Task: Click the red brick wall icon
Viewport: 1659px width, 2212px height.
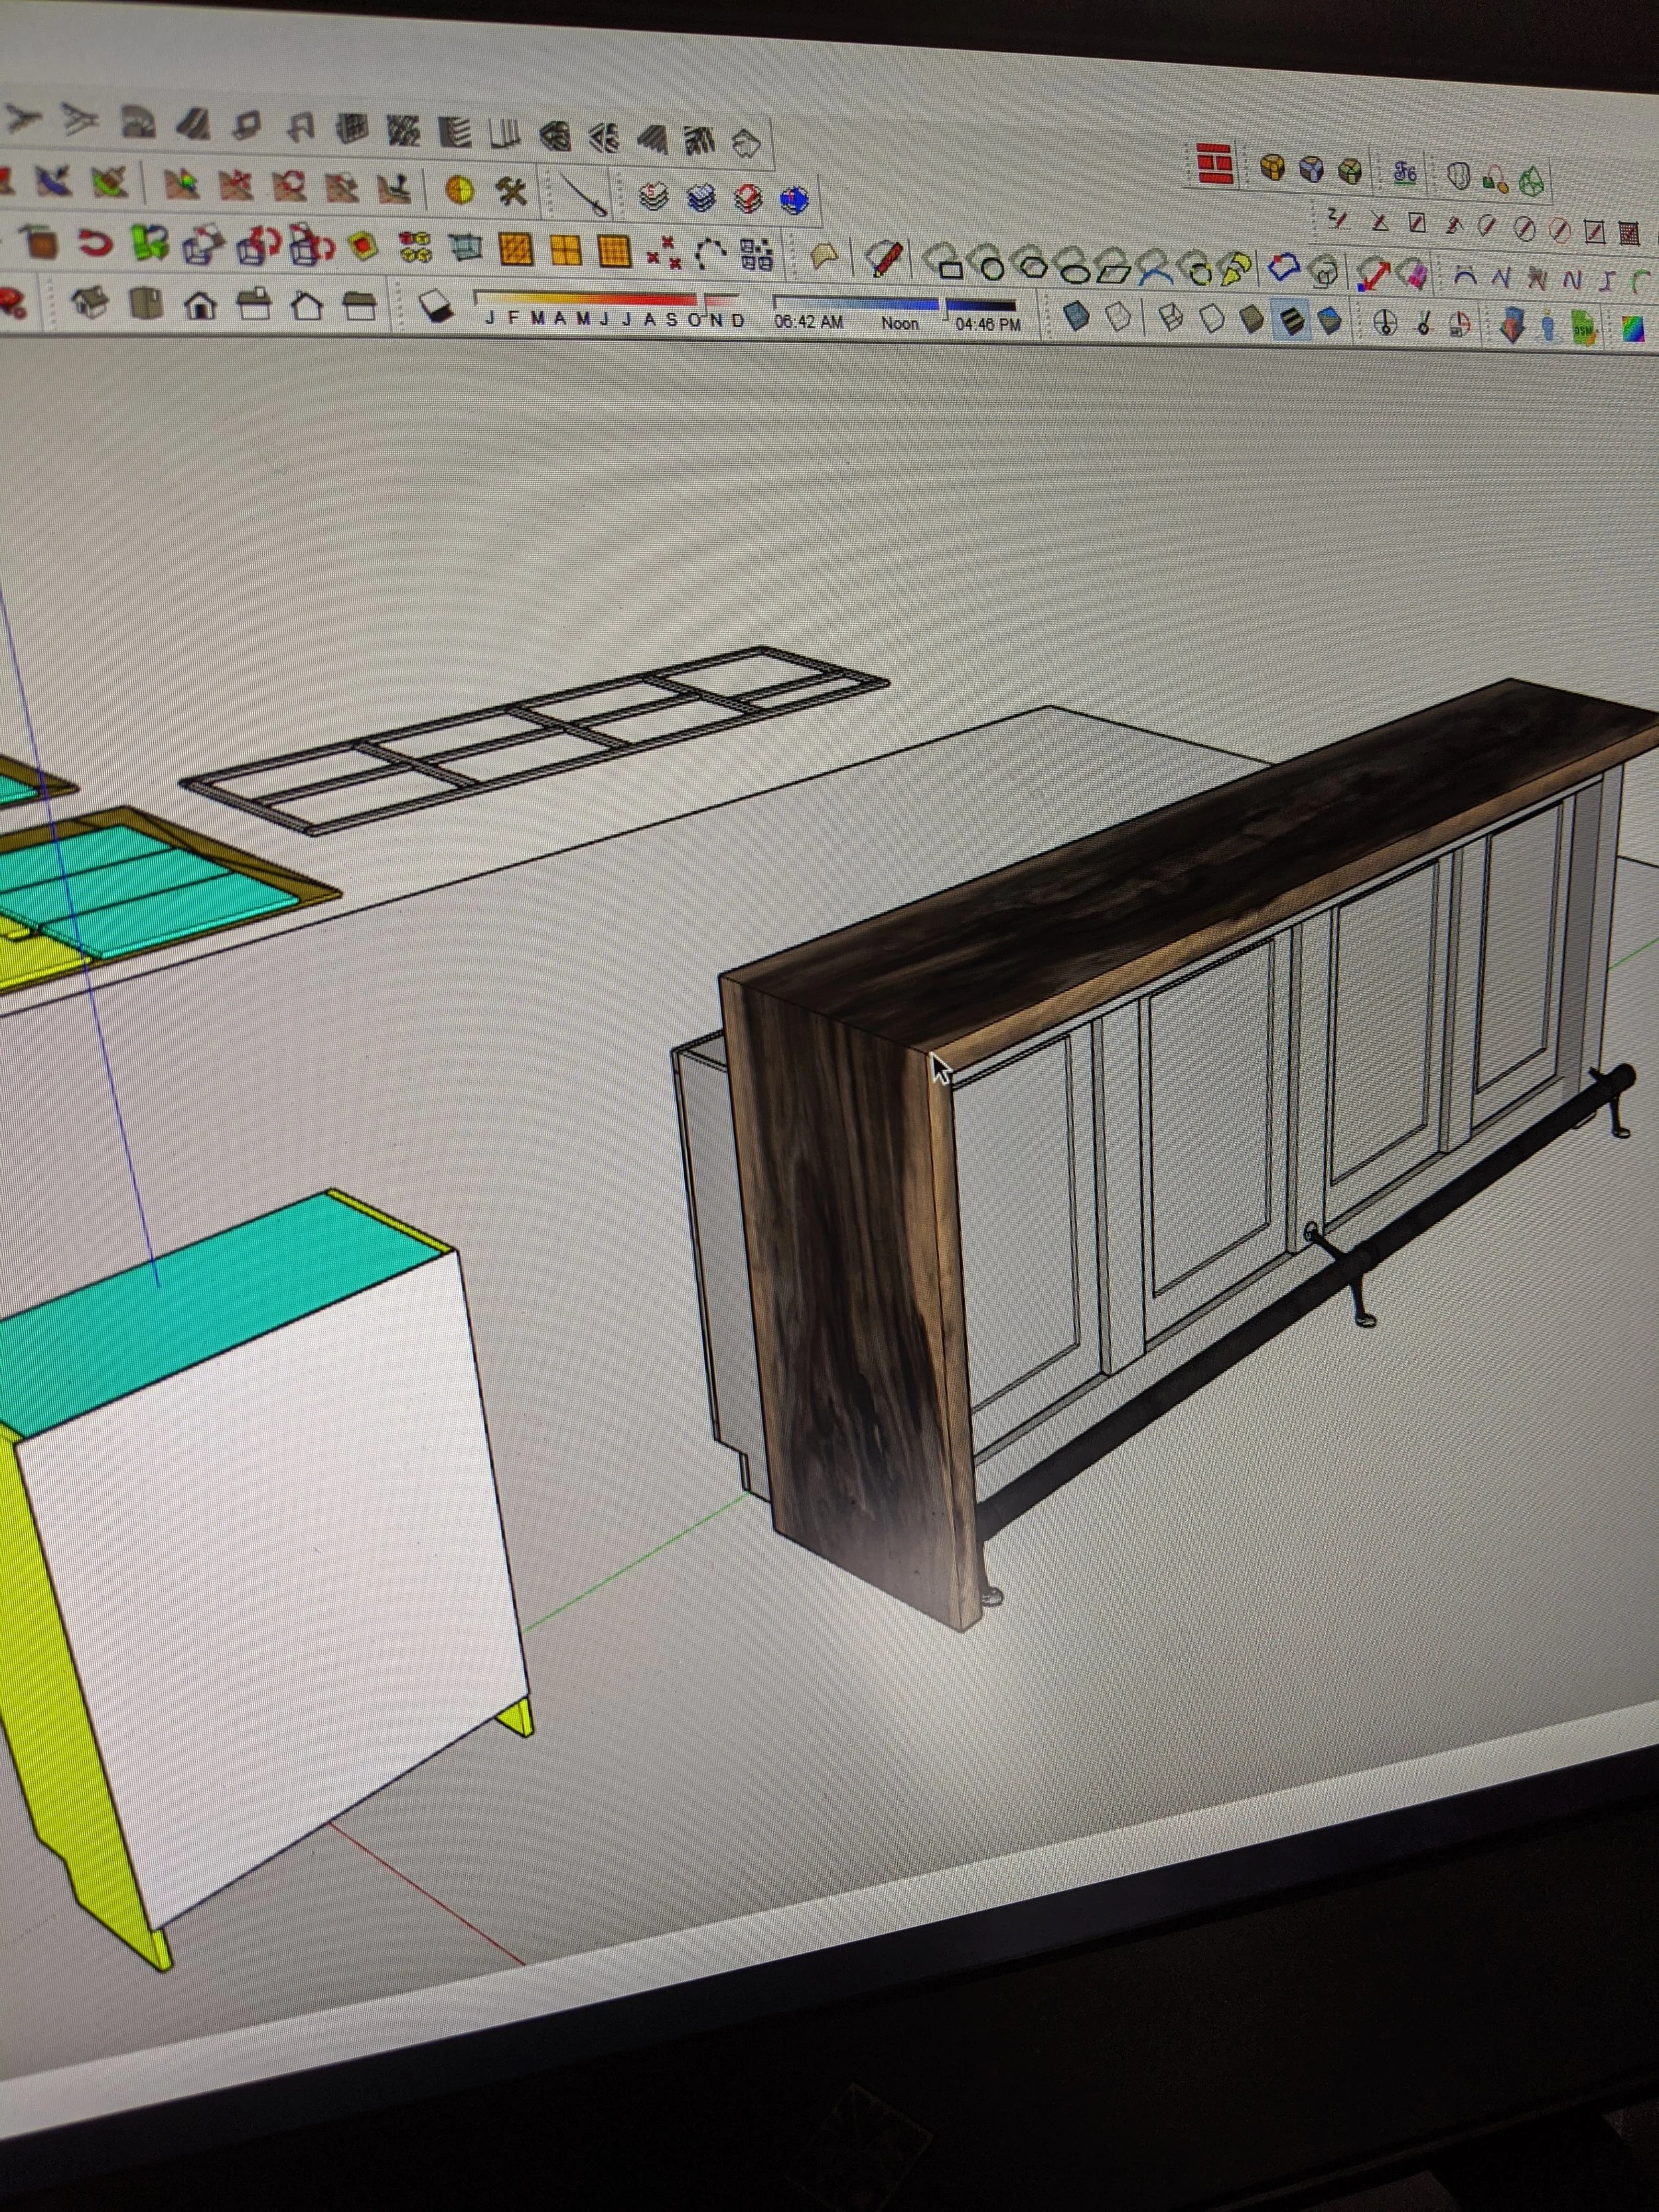Action: [1214, 164]
